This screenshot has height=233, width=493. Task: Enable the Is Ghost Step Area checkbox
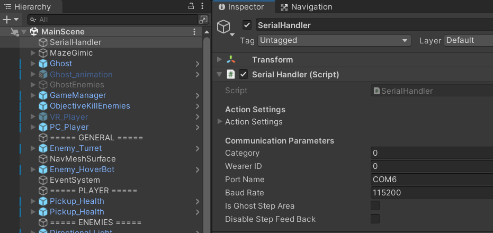(x=375, y=206)
